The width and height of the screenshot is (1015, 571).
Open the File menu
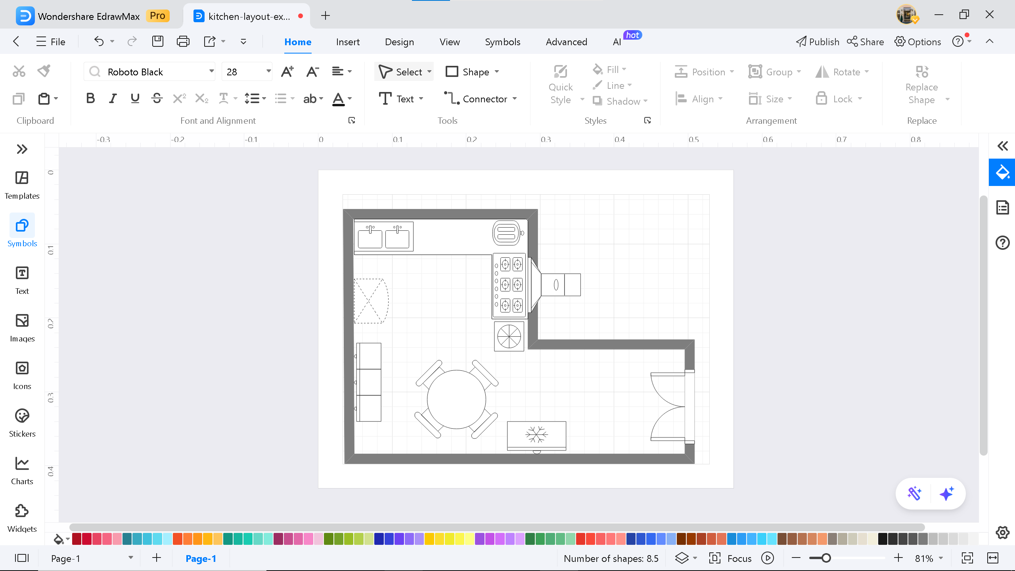point(50,42)
